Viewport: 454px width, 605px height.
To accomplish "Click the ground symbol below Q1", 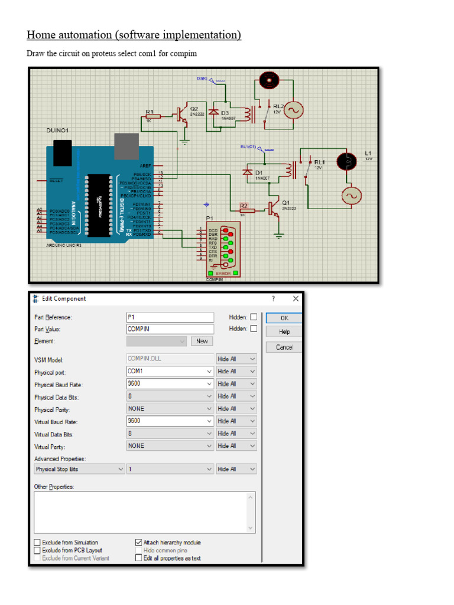I will point(279,235).
